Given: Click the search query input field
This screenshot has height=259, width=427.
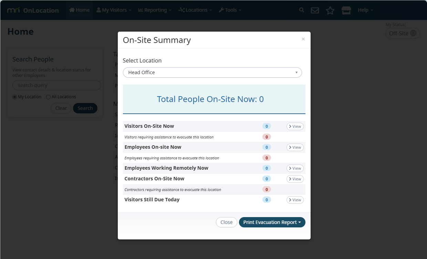Looking at the screenshot, I should [56, 85].
